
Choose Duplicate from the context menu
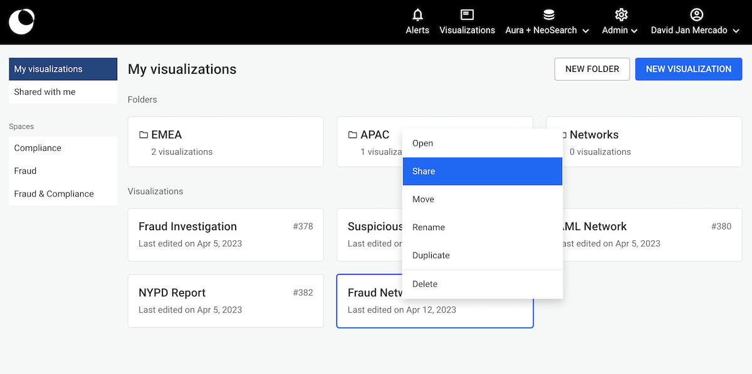pyautogui.click(x=482, y=255)
